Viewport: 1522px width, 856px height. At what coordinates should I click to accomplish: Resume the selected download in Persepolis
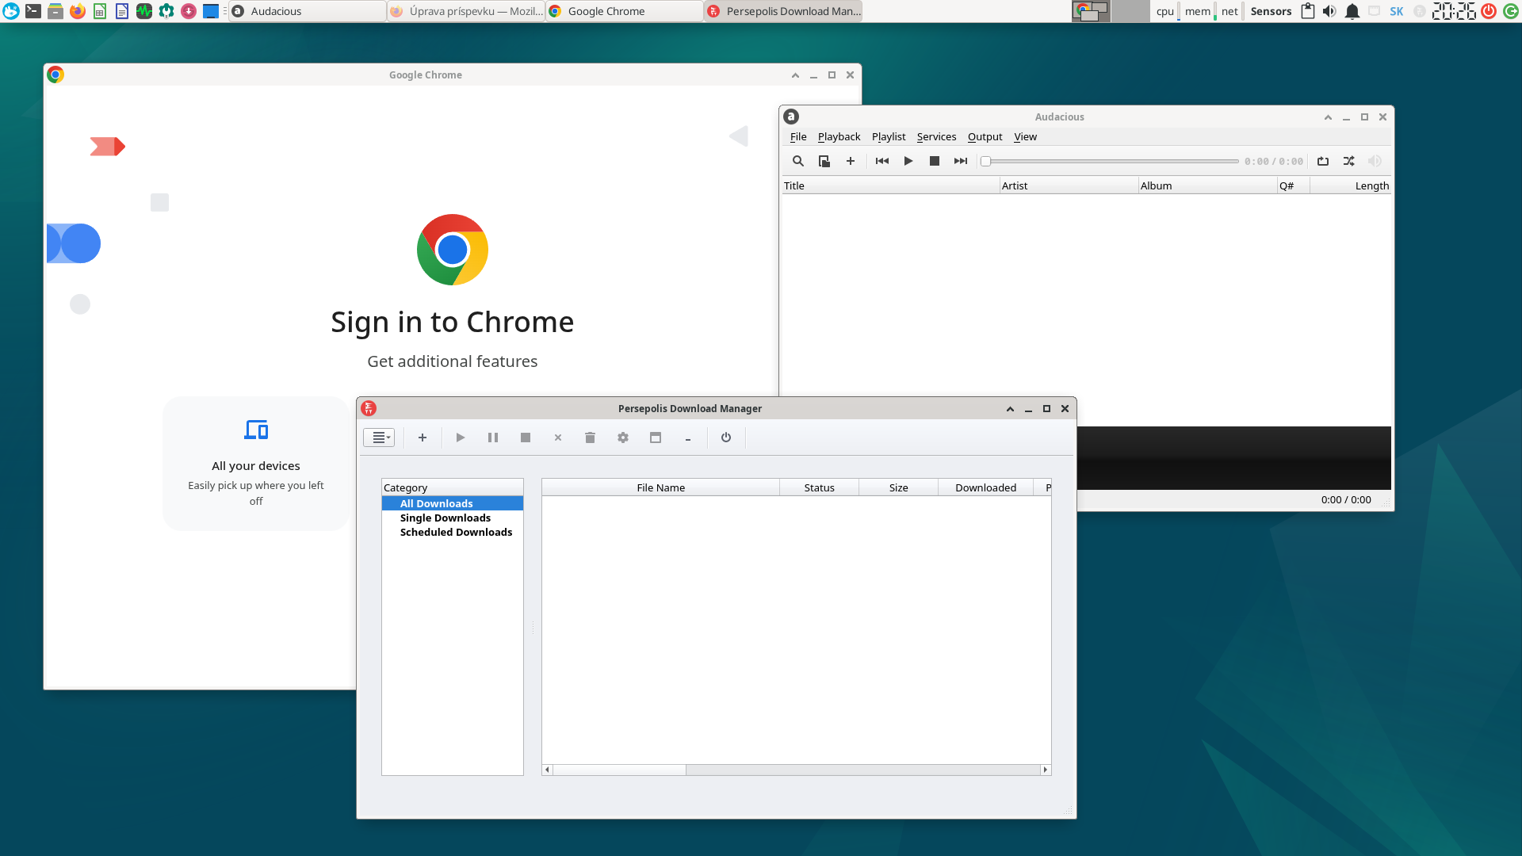point(461,438)
